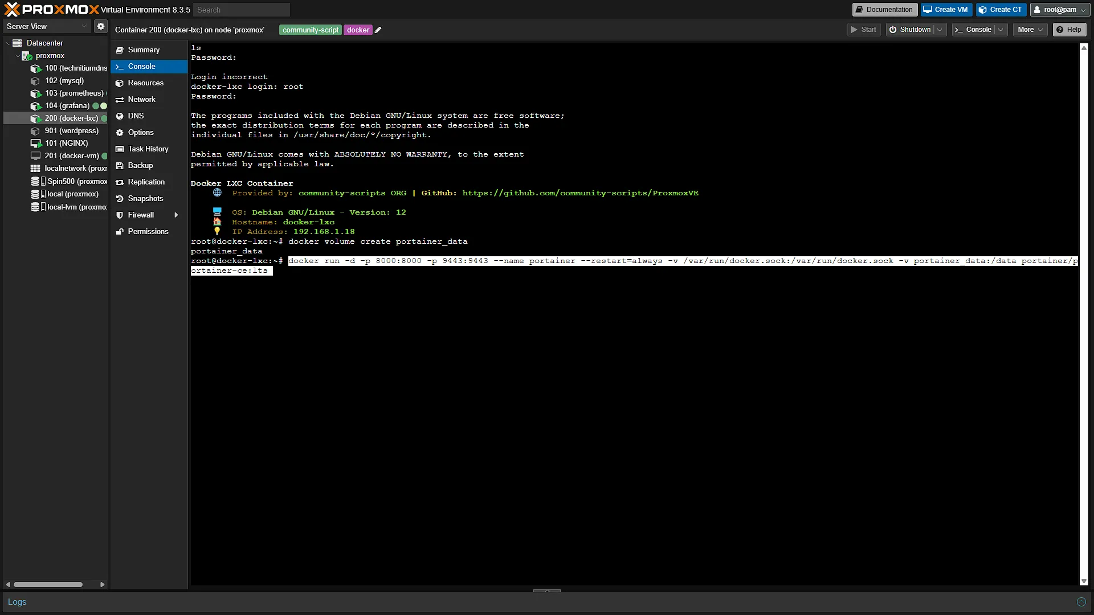Image resolution: width=1094 pixels, height=615 pixels.
Task: Click the Proxmox logo
Action: pos(51,9)
